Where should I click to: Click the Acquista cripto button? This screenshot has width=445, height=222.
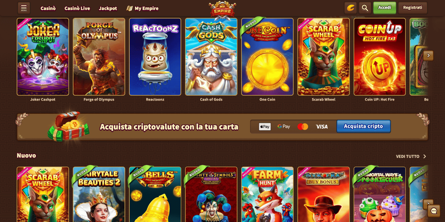[x=364, y=126]
